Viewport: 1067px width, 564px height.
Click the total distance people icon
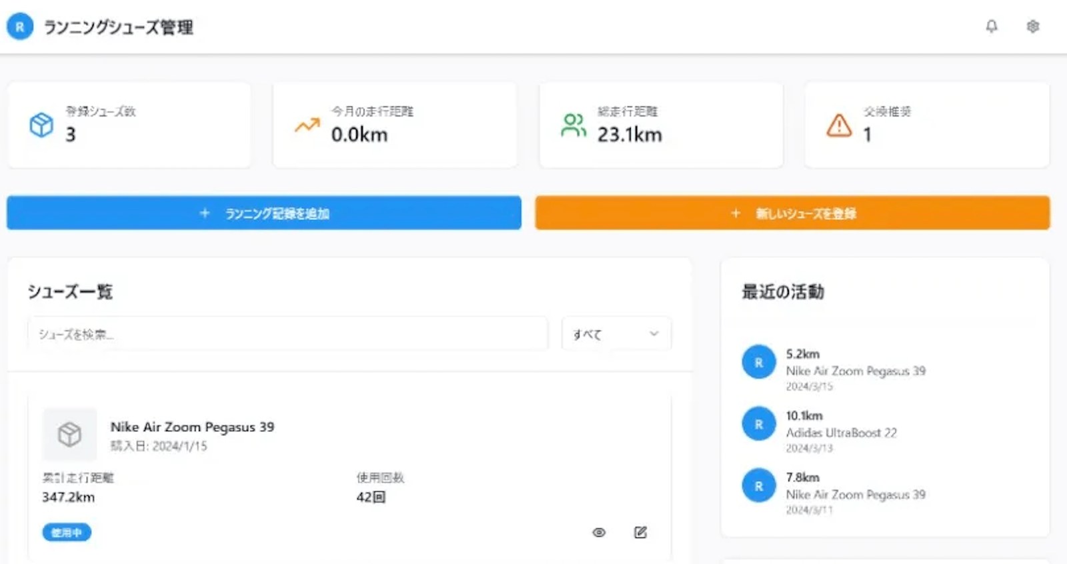coord(573,125)
